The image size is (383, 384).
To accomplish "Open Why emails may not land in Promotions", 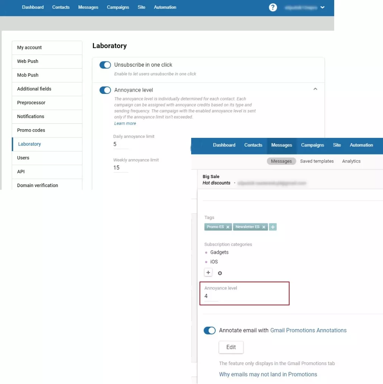I will (x=268, y=375).
